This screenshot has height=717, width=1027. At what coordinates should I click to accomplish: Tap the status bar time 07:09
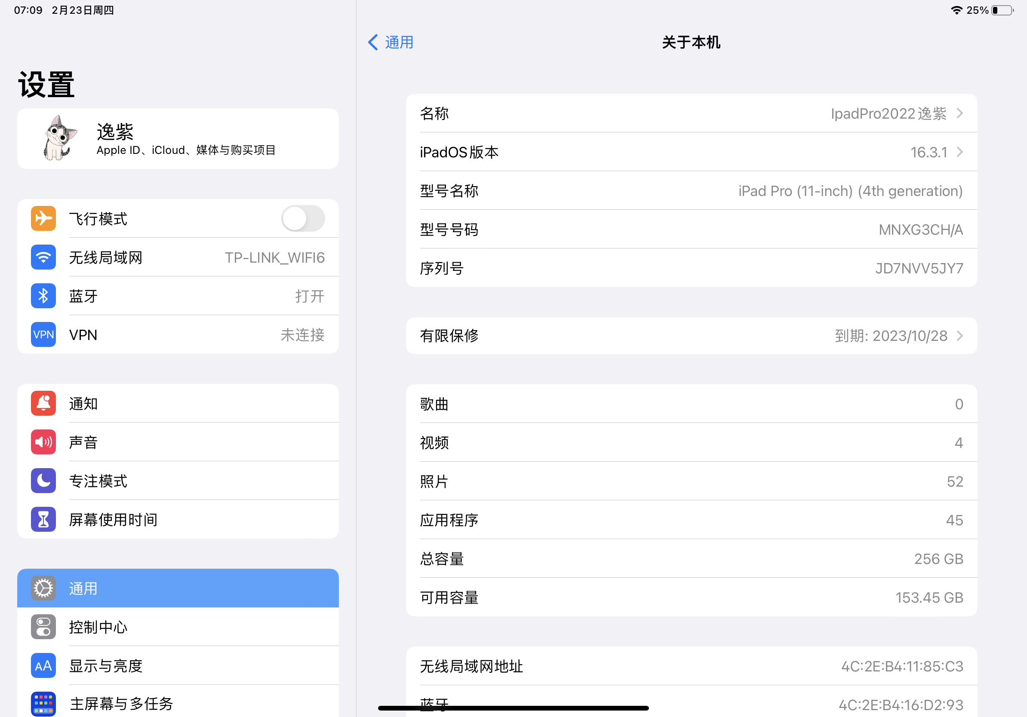28,10
